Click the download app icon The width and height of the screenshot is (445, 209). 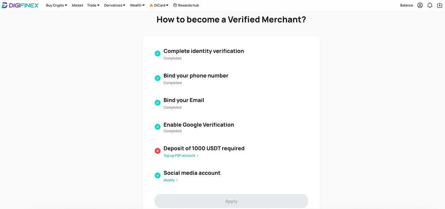[440, 5]
